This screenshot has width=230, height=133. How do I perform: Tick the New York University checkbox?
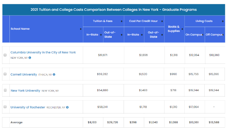(5, 90)
